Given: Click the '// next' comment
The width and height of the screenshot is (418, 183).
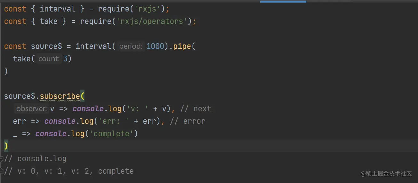Looking at the screenshot, I should 196,109.
